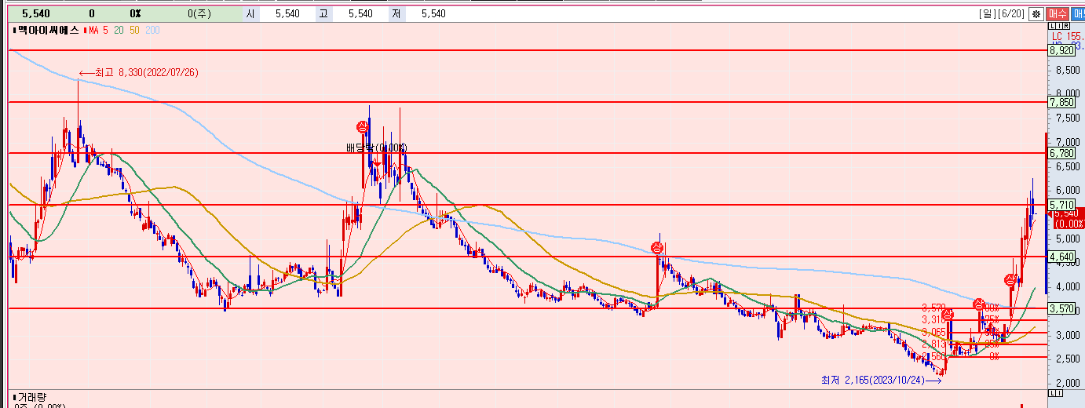Select the MA 200 moving average label
Viewport: 1085px width, 408px height.
point(152,30)
